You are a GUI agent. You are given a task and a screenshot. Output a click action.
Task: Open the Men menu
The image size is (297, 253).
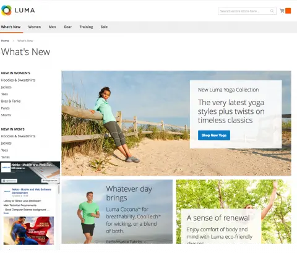(x=52, y=27)
